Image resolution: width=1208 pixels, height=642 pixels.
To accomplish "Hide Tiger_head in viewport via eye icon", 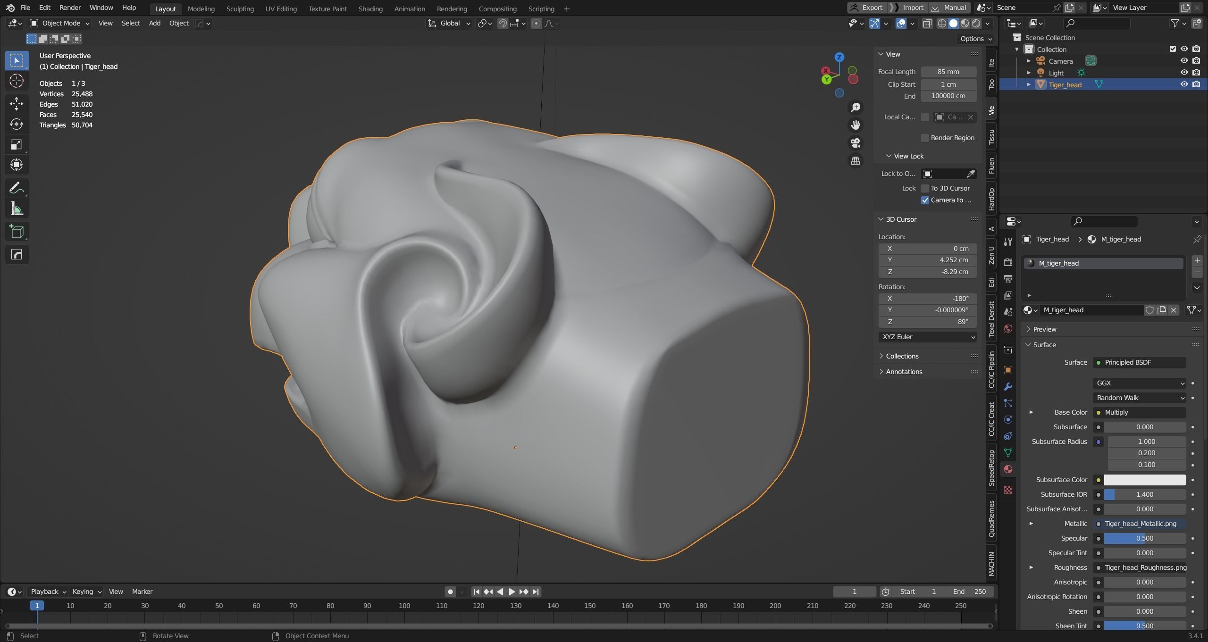I will click(x=1184, y=84).
